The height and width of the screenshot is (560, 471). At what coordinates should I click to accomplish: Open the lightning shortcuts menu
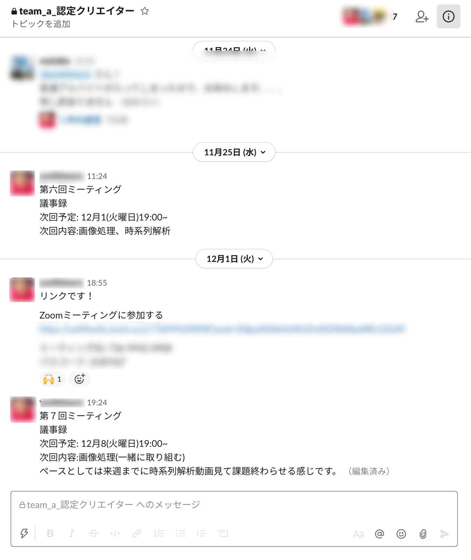(24, 534)
